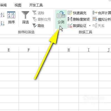
Task: Click the 快速填充 flash fill button
Action: pos(77,13)
